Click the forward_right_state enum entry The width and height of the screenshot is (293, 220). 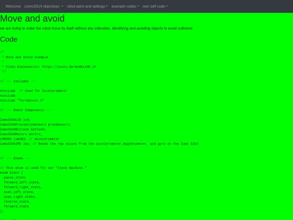tap(23, 187)
